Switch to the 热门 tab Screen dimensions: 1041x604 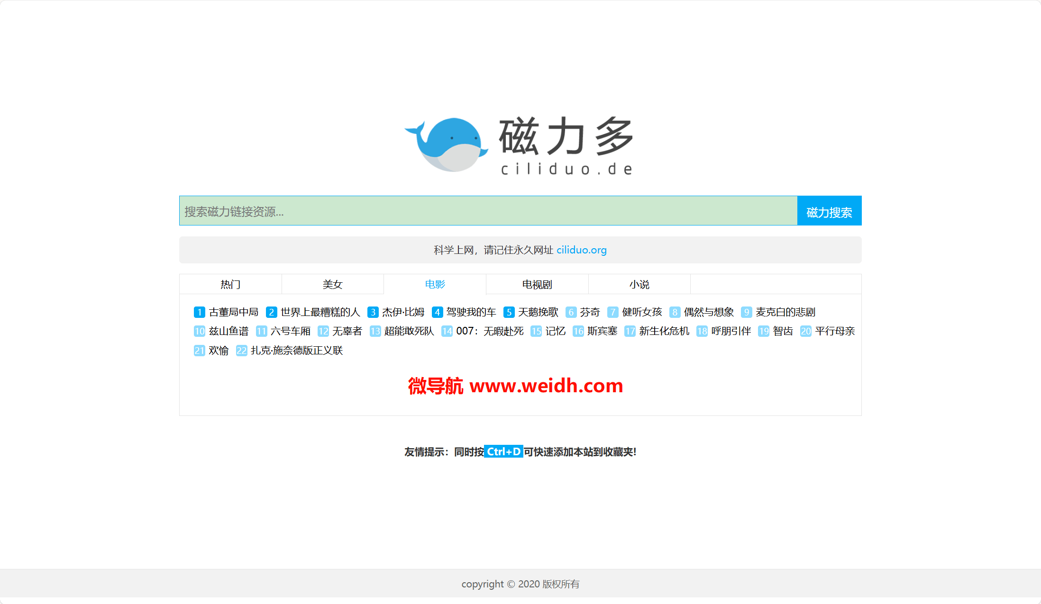pos(230,284)
